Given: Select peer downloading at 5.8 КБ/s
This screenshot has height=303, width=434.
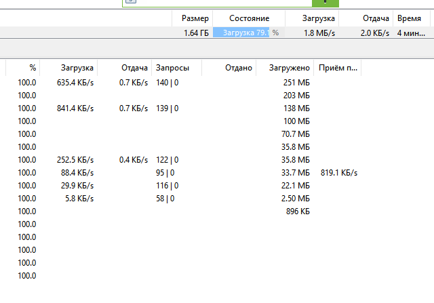Looking at the screenshot, I should point(79,199).
